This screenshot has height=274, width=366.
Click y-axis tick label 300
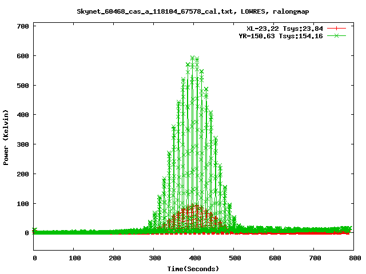[x=23, y=144]
